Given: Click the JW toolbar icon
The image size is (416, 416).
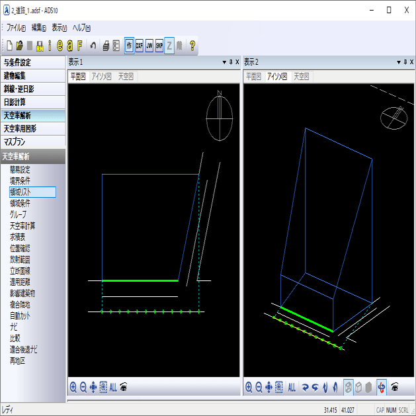Looking at the screenshot, I should coord(149,46).
